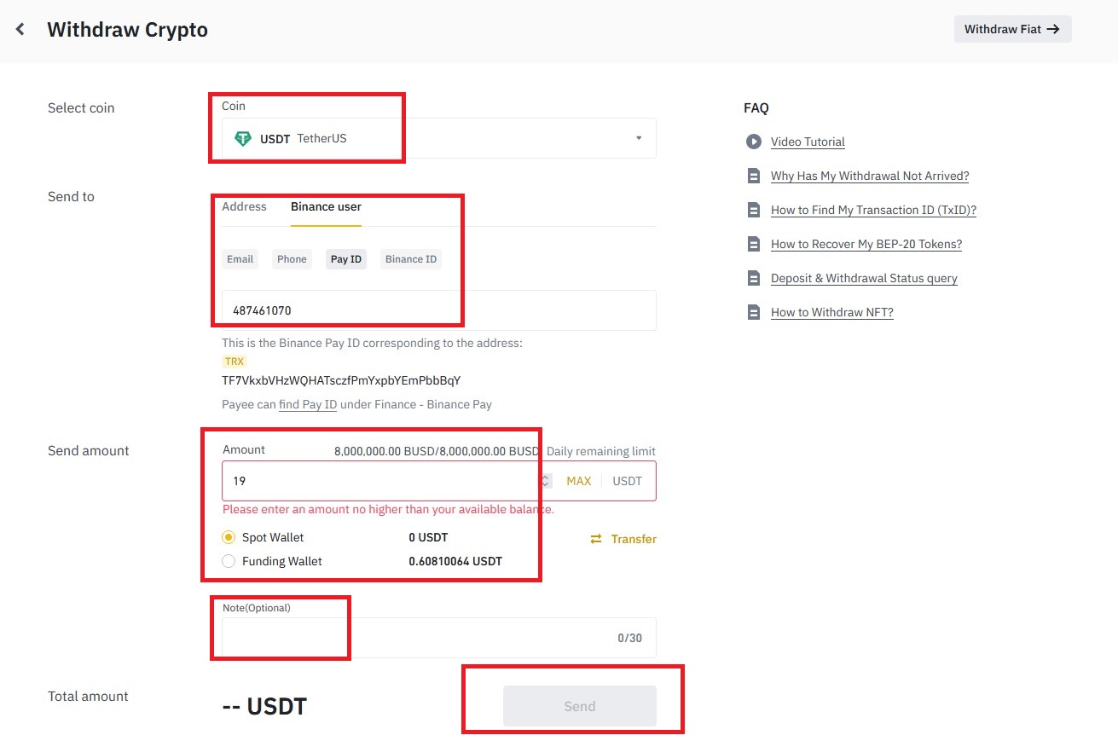
Task: Choose the Binance ID recipient option
Action: pyautogui.click(x=411, y=259)
